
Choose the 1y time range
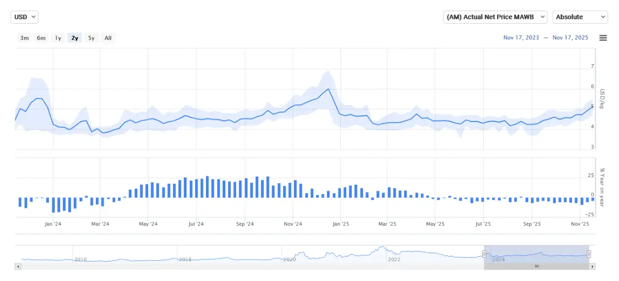tap(58, 38)
